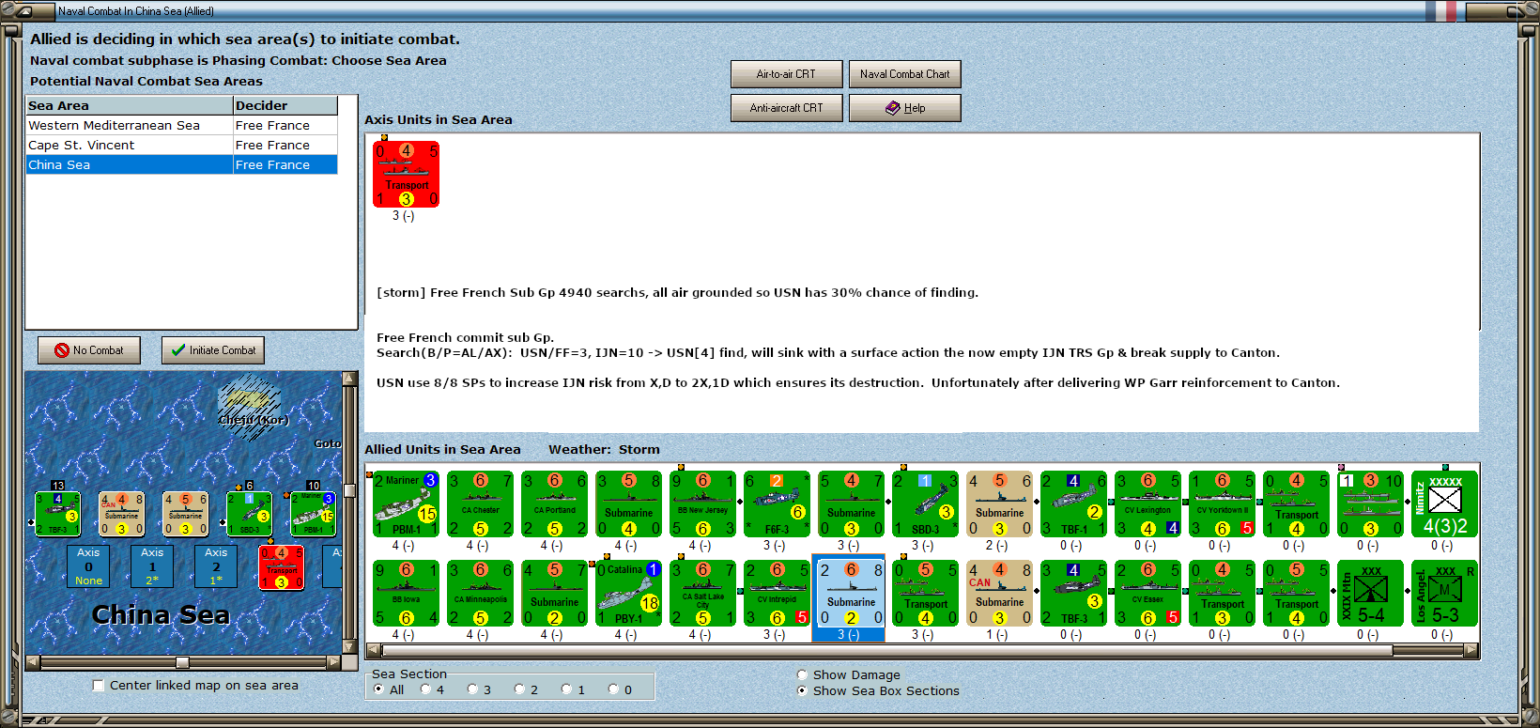1540x728 pixels.
Task: Select the CA Chester cruiser unit
Action: click(481, 503)
